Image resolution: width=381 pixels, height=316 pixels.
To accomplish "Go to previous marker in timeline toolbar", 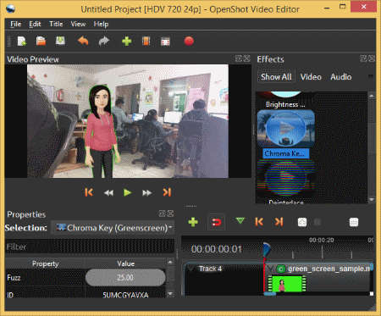I will [x=259, y=222].
